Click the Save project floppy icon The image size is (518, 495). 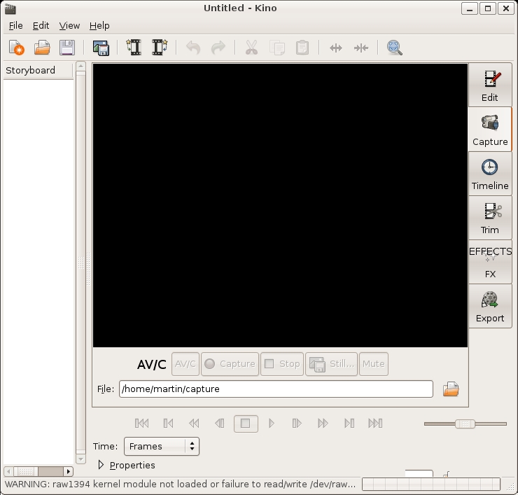[x=67, y=48]
